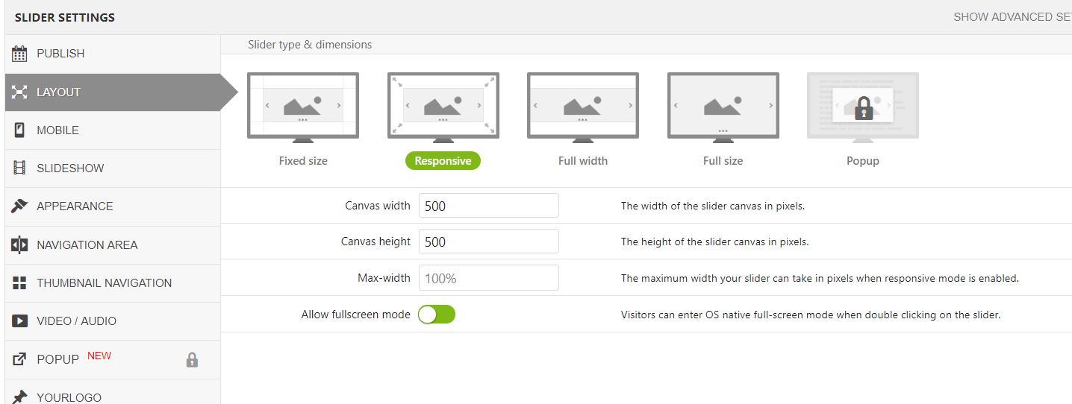Focus the Canvas width input field
Image resolution: width=1072 pixels, height=404 pixels.
(488, 206)
